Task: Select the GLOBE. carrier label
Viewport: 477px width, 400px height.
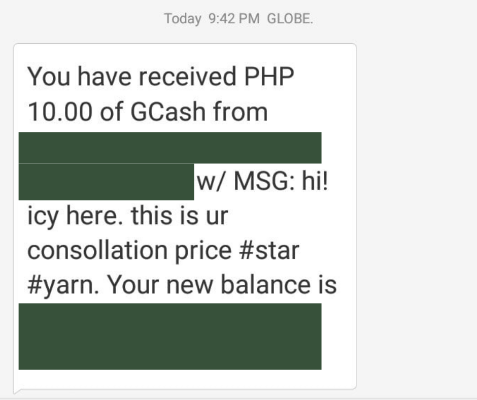Action: pyautogui.click(x=290, y=19)
